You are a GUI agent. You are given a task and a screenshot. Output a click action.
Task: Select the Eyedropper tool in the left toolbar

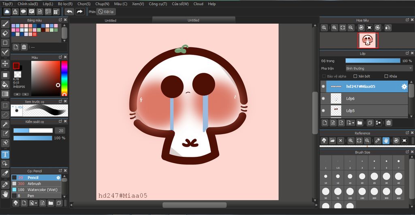click(5, 185)
